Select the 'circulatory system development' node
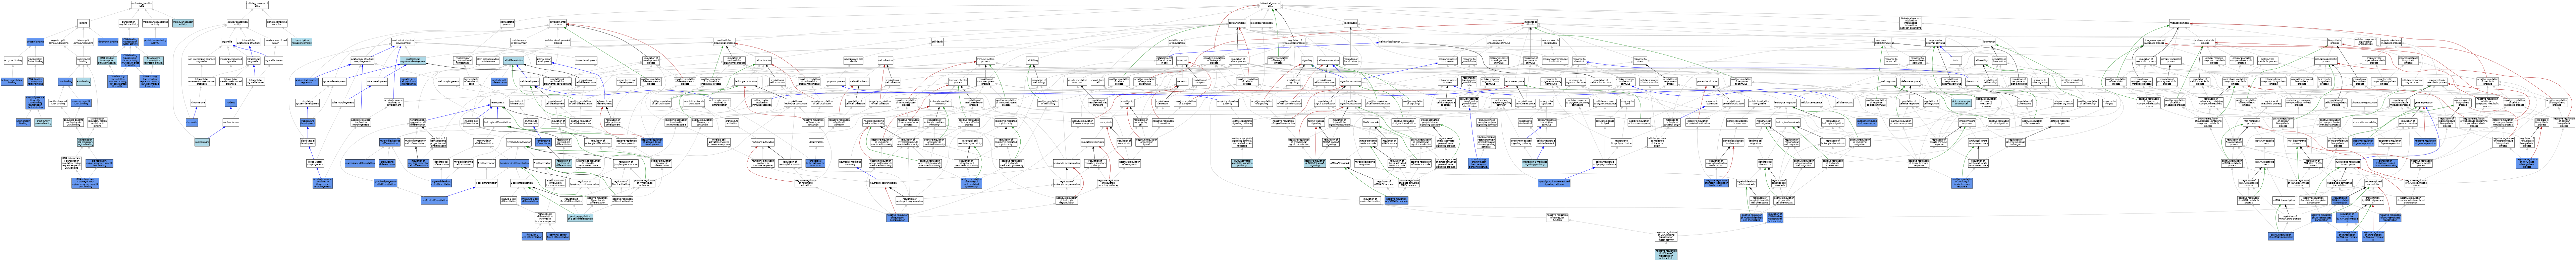The height and width of the screenshot is (261, 2576). pos(308,103)
